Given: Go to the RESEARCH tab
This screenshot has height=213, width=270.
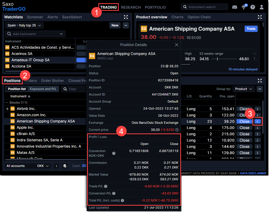Looking at the screenshot, I should [x=131, y=7].
